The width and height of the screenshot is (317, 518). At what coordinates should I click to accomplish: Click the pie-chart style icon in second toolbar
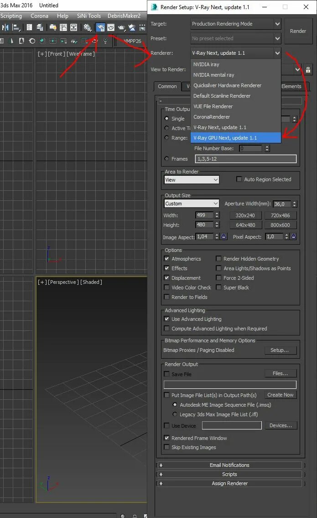click(x=42, y=41)
